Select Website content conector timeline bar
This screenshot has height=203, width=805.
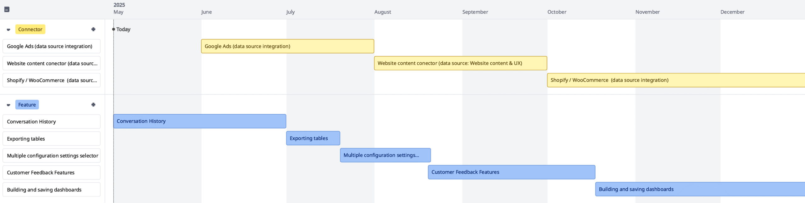point(460,63)
